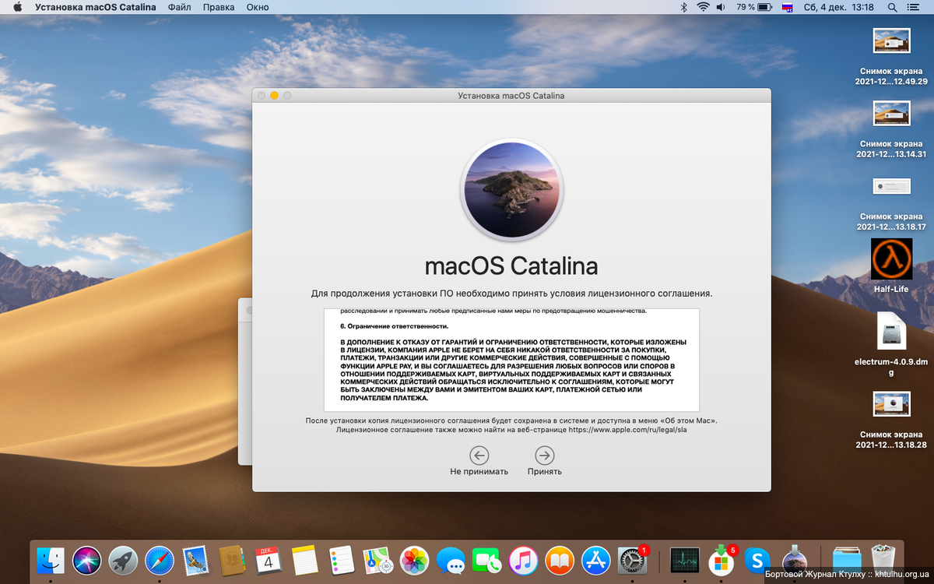
Task: Click the date and time Сб, 4 дек. 13:18
Action: pos(838,7)
